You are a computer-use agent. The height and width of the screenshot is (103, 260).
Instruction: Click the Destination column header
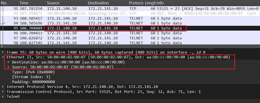click(x=107, y=3)
